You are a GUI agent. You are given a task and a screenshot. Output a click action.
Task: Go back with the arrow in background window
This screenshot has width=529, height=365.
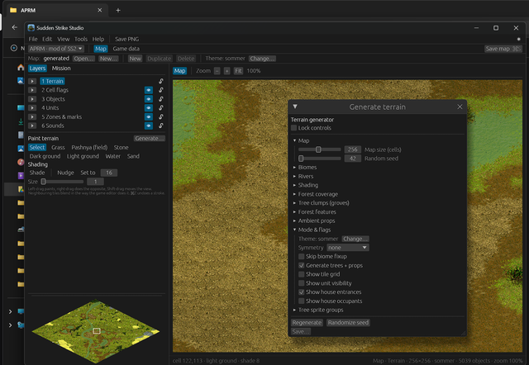(15, 27)
